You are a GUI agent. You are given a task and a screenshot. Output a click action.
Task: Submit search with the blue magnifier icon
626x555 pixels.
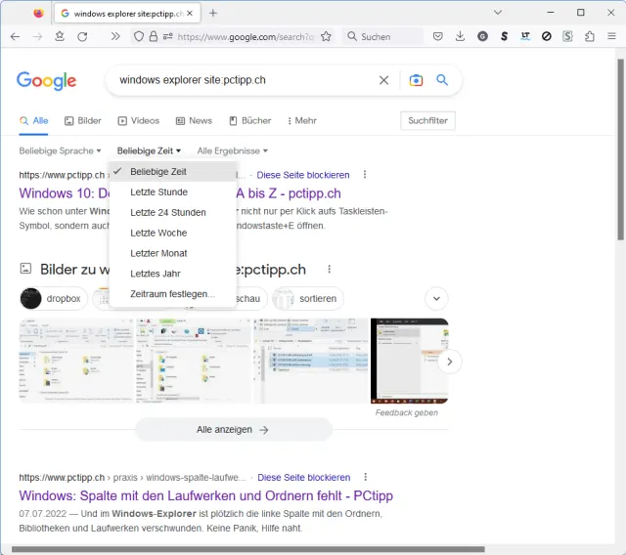[x=442, y=80]
